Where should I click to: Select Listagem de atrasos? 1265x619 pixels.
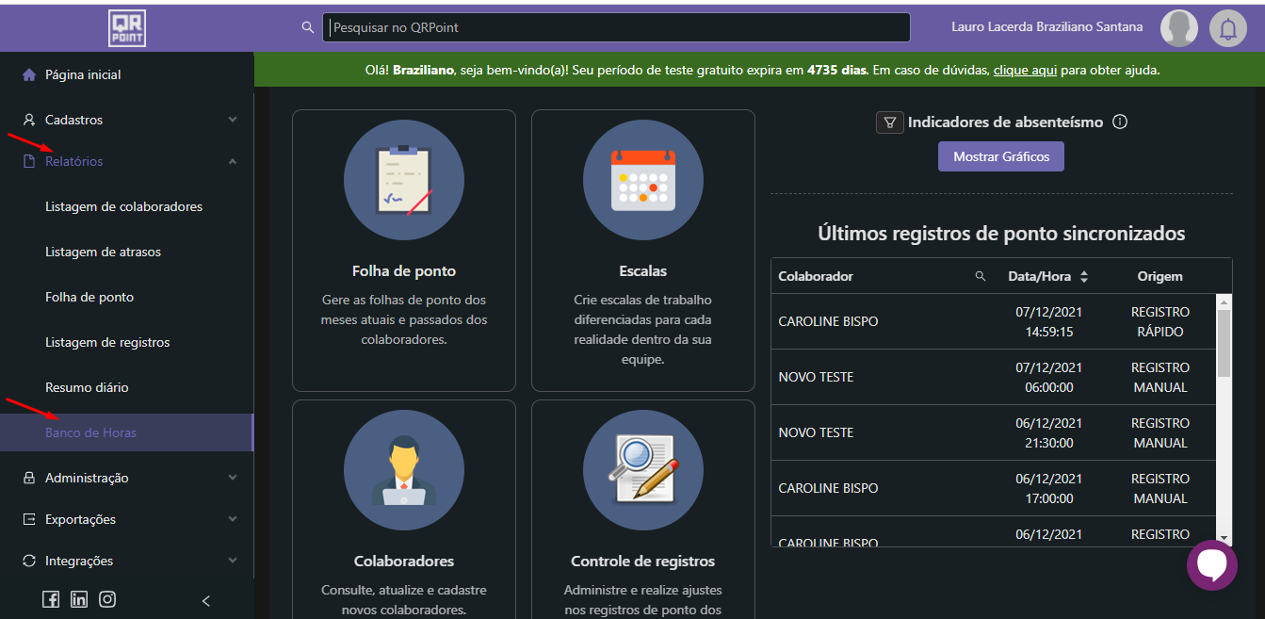tap(103, 252)
